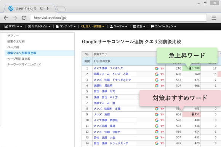Click Google icon in row 8
The height and width of the screenshot is (147, 221).
click(x=157, y=109)
